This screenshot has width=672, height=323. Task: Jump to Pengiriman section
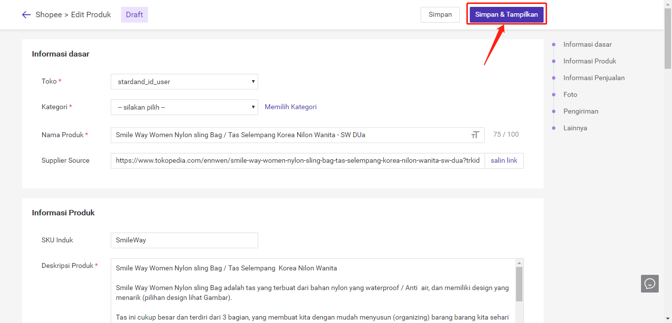pyautogui.click(x=581, y=111)
